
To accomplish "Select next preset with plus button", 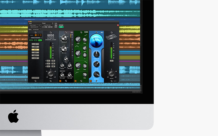I will (44, 27).
